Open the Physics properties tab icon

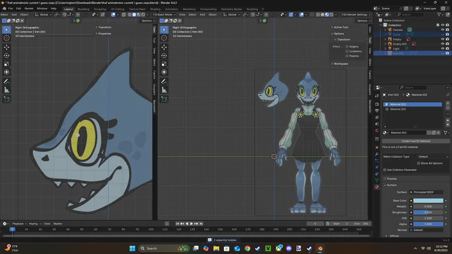pos(377,167)
